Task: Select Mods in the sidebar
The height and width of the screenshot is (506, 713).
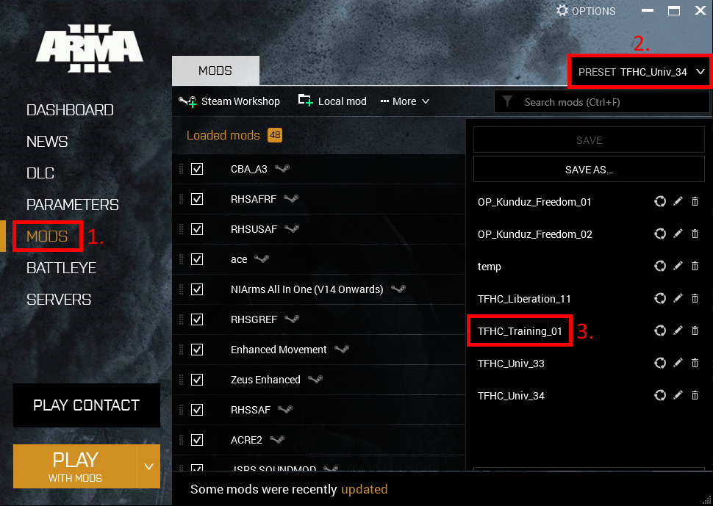Action: coord(47,236)
